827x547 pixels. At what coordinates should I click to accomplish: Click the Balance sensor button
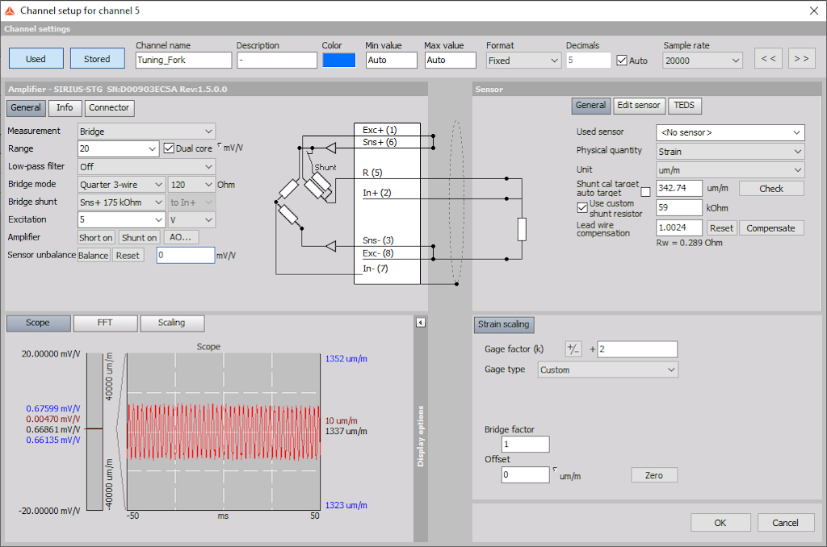pos(94,256)
